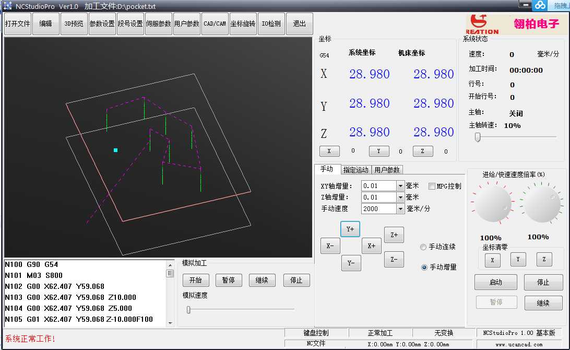Click the blue cloud icon in title bar
Image resolution: width=570 pixels, height=350 pixels.
(540, 5)
